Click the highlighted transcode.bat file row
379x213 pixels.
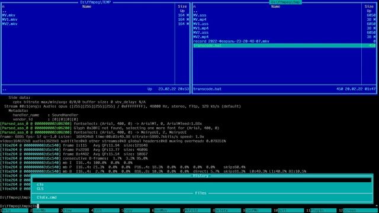284,46
